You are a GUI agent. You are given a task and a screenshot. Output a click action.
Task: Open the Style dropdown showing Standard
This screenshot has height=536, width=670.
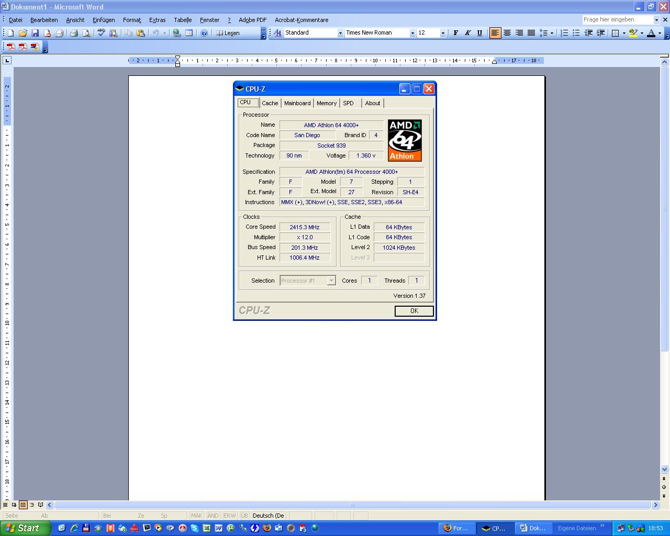coord(340,33)
